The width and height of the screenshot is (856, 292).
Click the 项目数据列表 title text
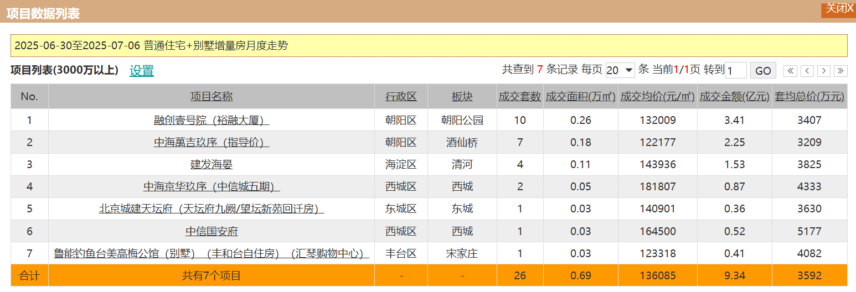point(43,13)
